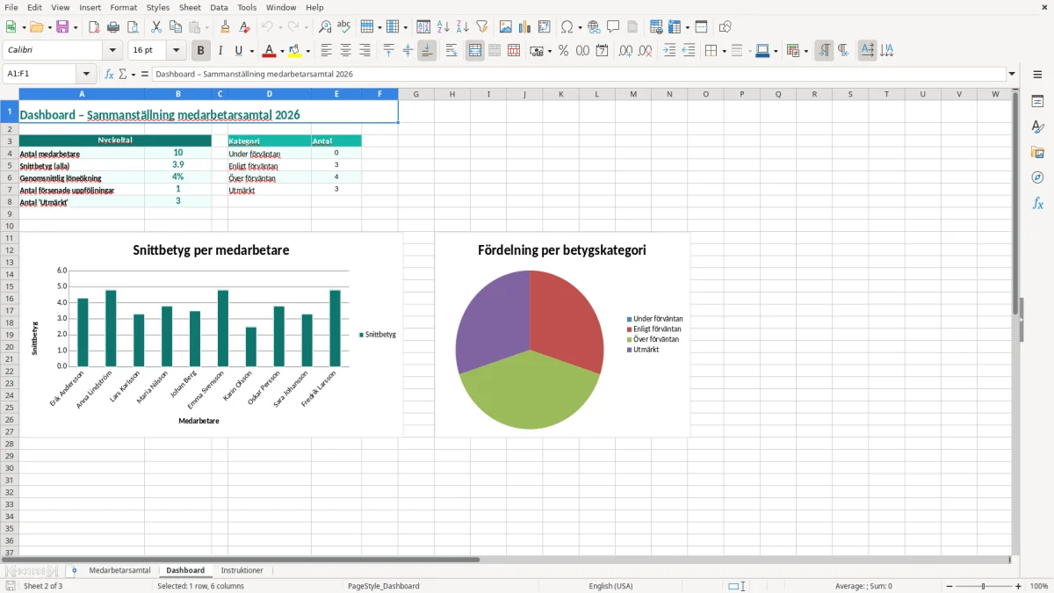
Task: Open the Data menu
Action: point(220,7)
